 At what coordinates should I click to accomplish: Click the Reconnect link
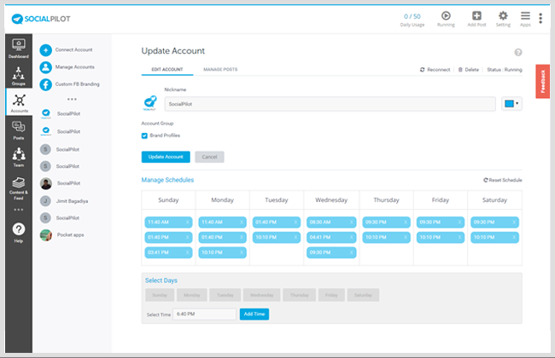435,70
